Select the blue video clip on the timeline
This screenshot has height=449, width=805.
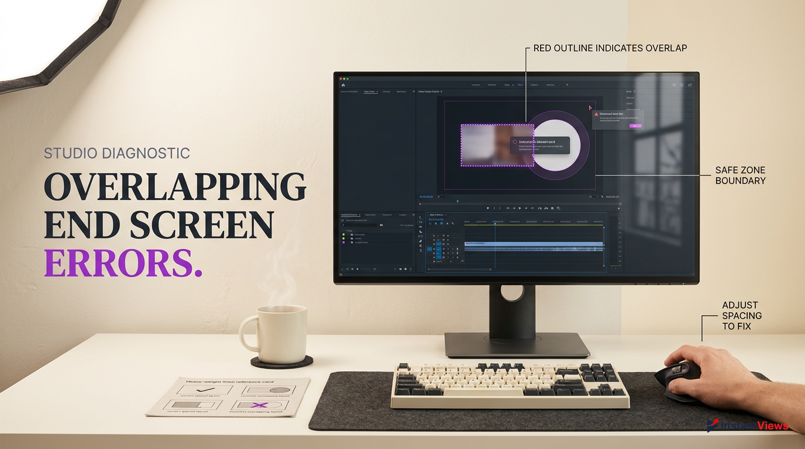pyautogui.click(x=534, y=243)
